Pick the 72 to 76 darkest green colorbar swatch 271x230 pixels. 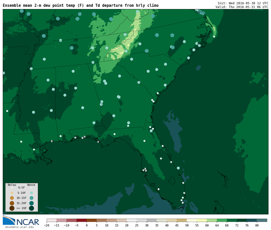(x=242, y=220)
